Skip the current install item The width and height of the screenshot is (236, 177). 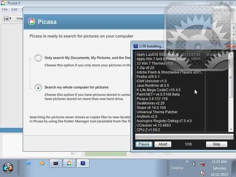[x=217, y=144]
